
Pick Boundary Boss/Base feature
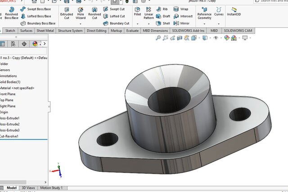[x=38, y=23]
